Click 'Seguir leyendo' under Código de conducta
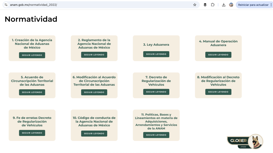The width and height of the screenshot is (273, 153). pyautogui.click(x=94, y=134)
